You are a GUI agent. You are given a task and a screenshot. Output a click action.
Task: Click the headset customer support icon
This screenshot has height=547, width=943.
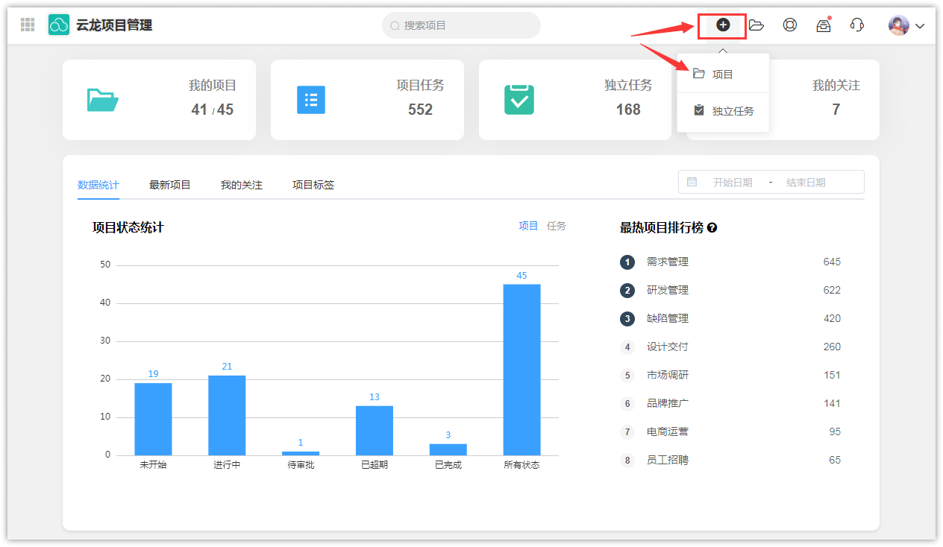(856, 25)
